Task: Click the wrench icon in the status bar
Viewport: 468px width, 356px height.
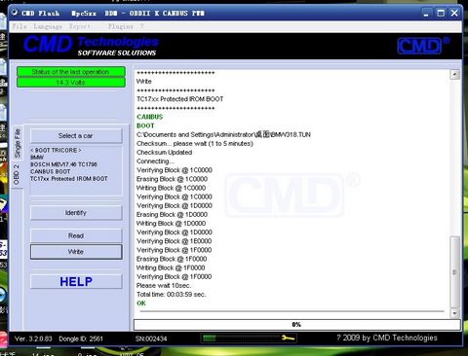Action: coord(288,338)
